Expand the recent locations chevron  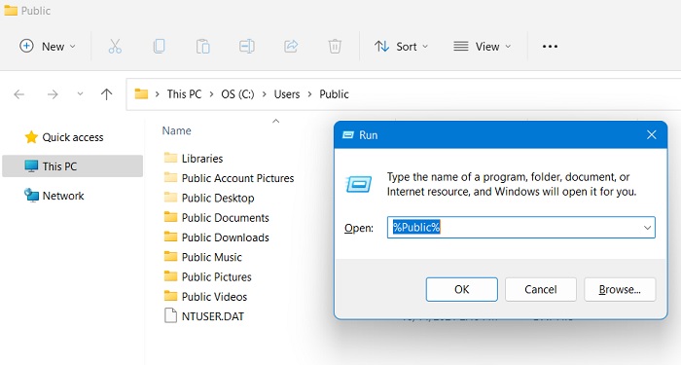click(x=80, y=93)
